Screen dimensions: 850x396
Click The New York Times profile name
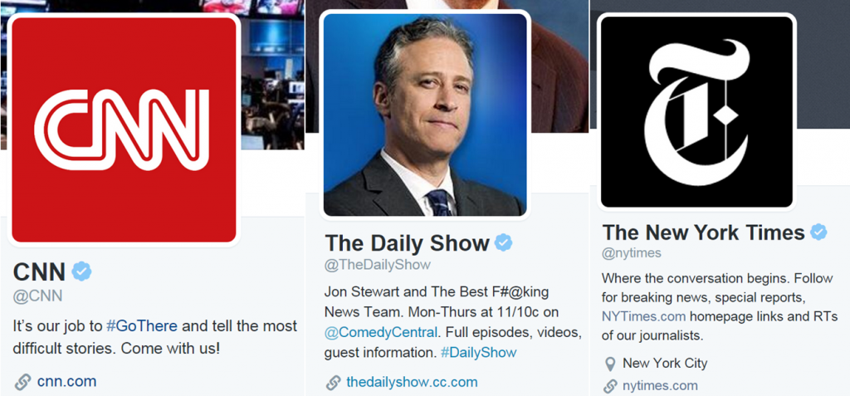pos(703,232)
